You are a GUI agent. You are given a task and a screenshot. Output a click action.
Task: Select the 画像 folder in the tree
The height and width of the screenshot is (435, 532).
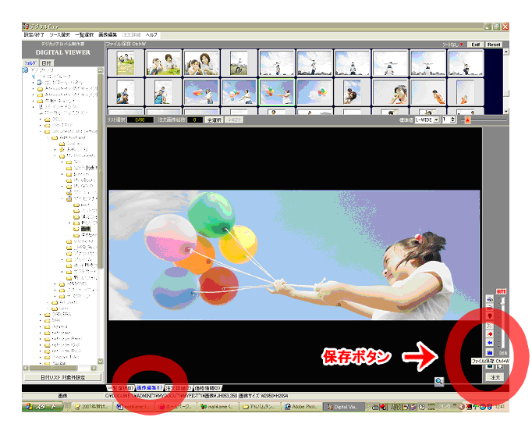click(x=86, y=229)
